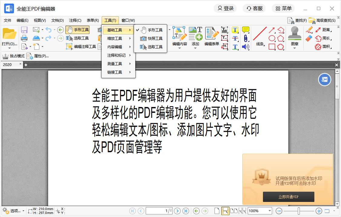Select the eraser tool icon
Image resolution: width=341 pixels, height=217 pixels.
pyautogui.click(x=309, y=38)
